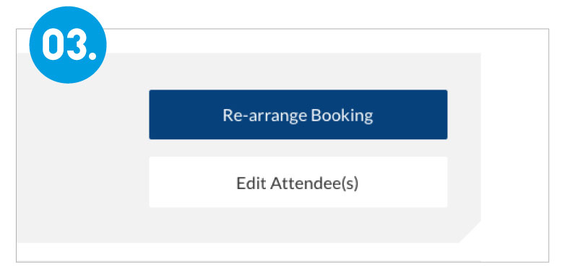
Task: Click the grey panel left of the buttons
Action: [x=82, y=150]
